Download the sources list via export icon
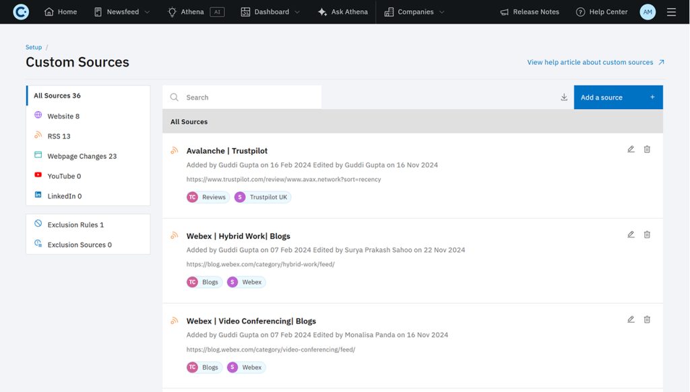This screenshot has width=690, height=392. (564, 96)
